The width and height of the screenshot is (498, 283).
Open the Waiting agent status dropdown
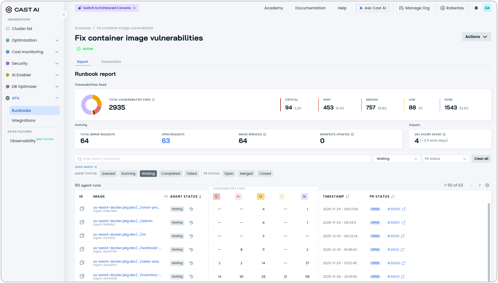tap(397, 159)
